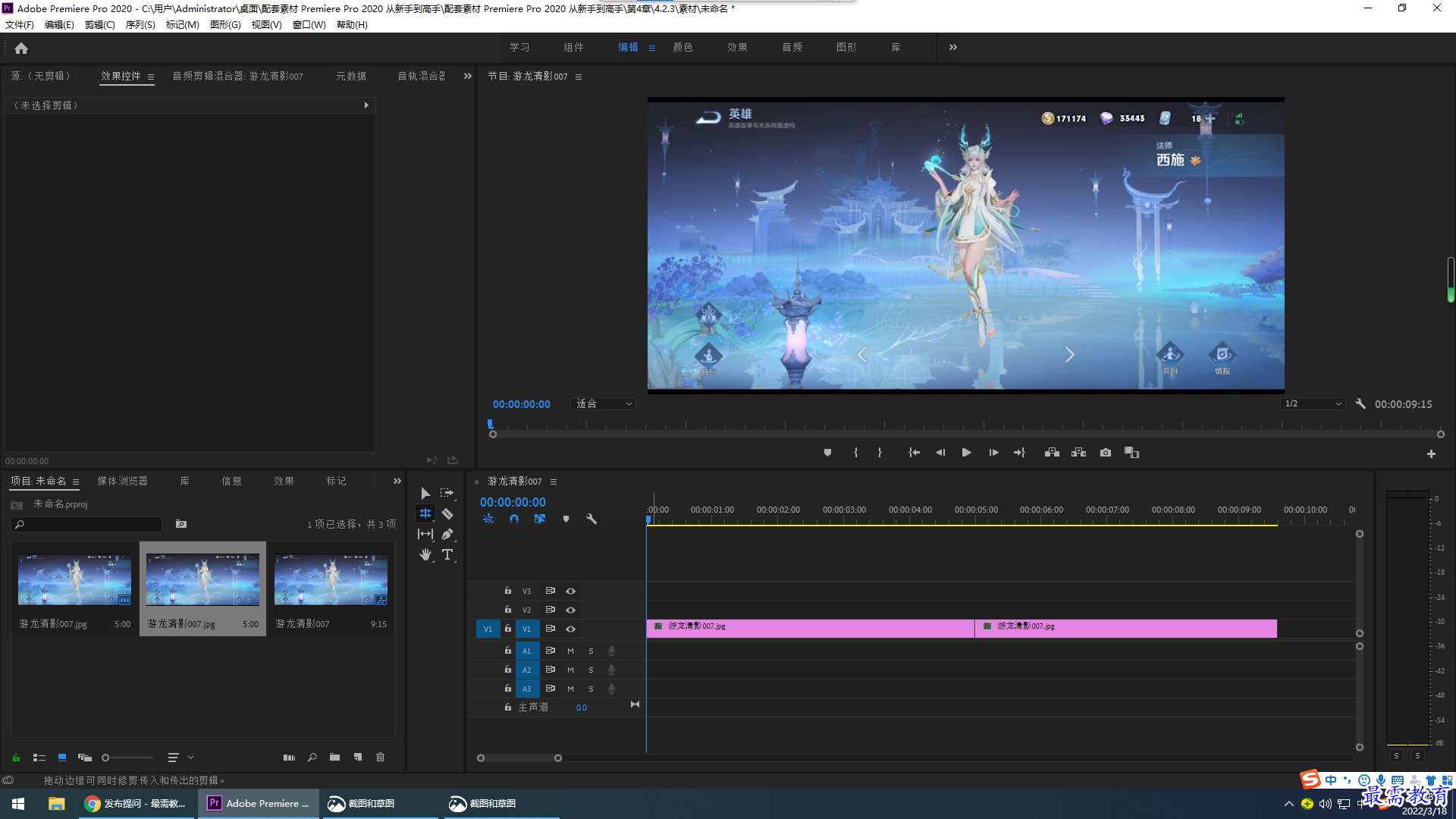Viewport: 1456px width, 819px height.
Task: Open 文件(F) menu
Action: tap(19, 25)
